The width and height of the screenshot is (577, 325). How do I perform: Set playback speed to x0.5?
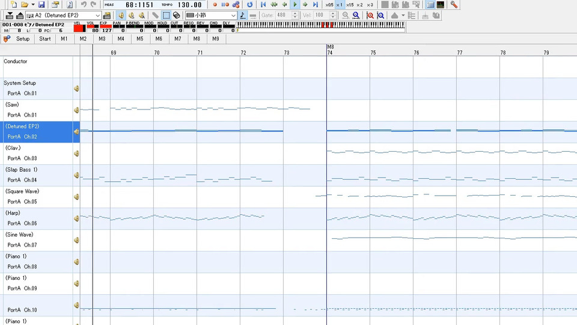(x=329, y=5)
